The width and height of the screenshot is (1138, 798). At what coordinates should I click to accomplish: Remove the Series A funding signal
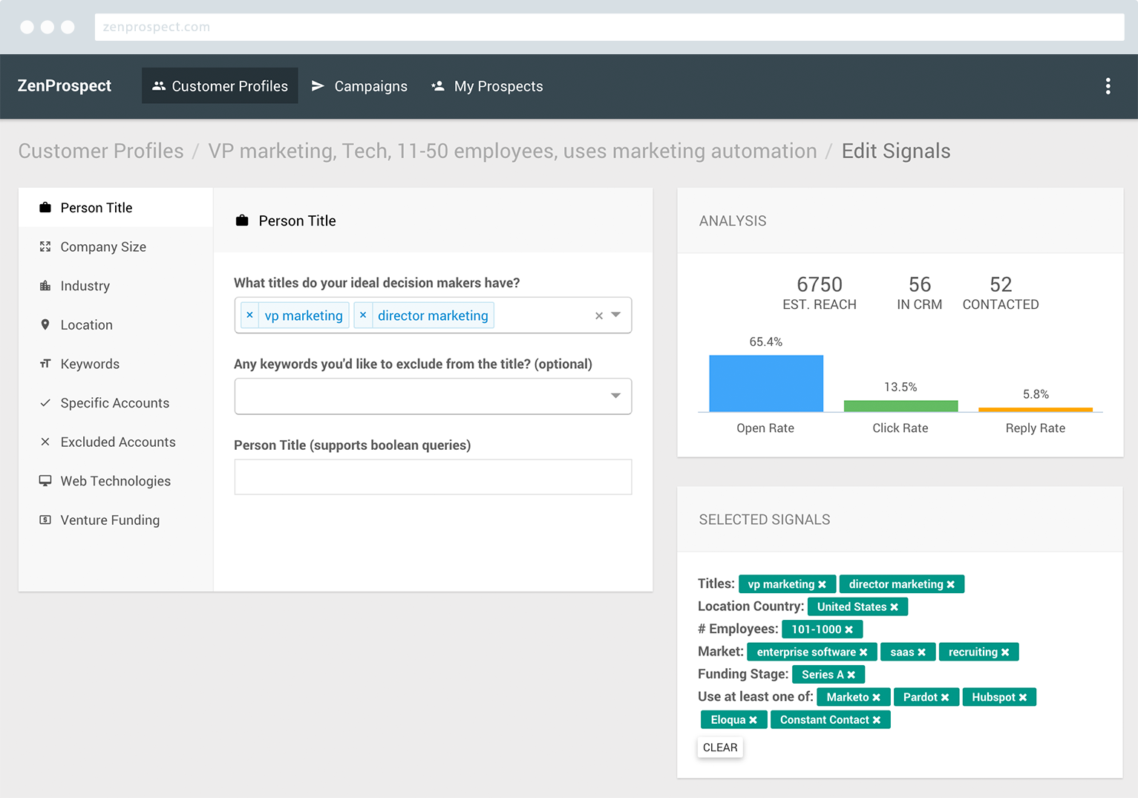(851, 675)
